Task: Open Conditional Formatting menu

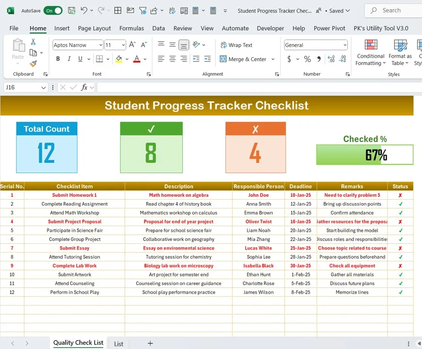Action: tap(371, 52)
